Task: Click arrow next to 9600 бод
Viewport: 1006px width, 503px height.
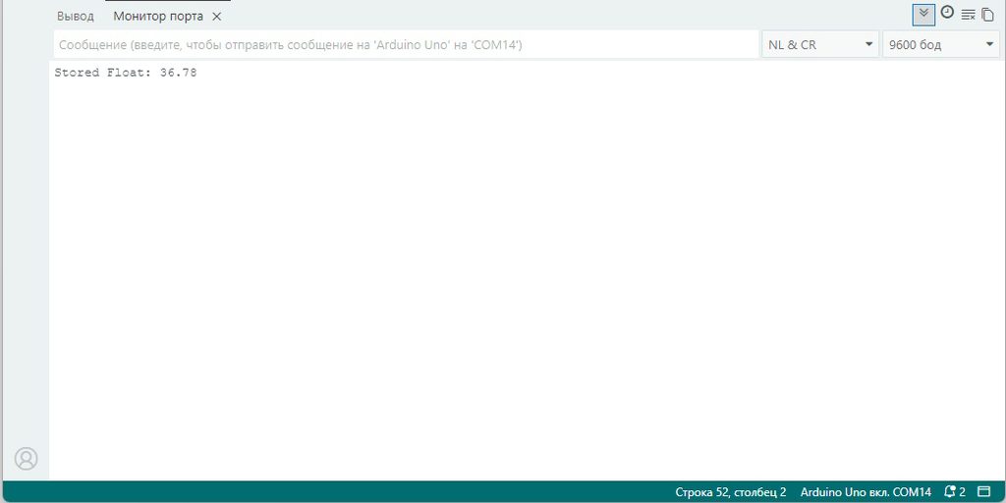Action: (x=988, y=44)
